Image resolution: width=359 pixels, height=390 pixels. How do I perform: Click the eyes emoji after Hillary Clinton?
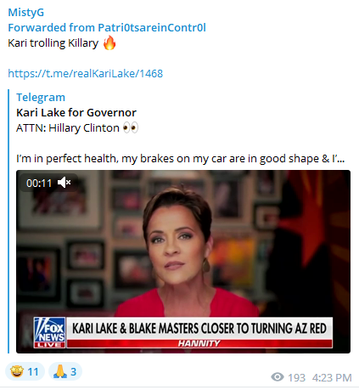click(x=131, y=127)
